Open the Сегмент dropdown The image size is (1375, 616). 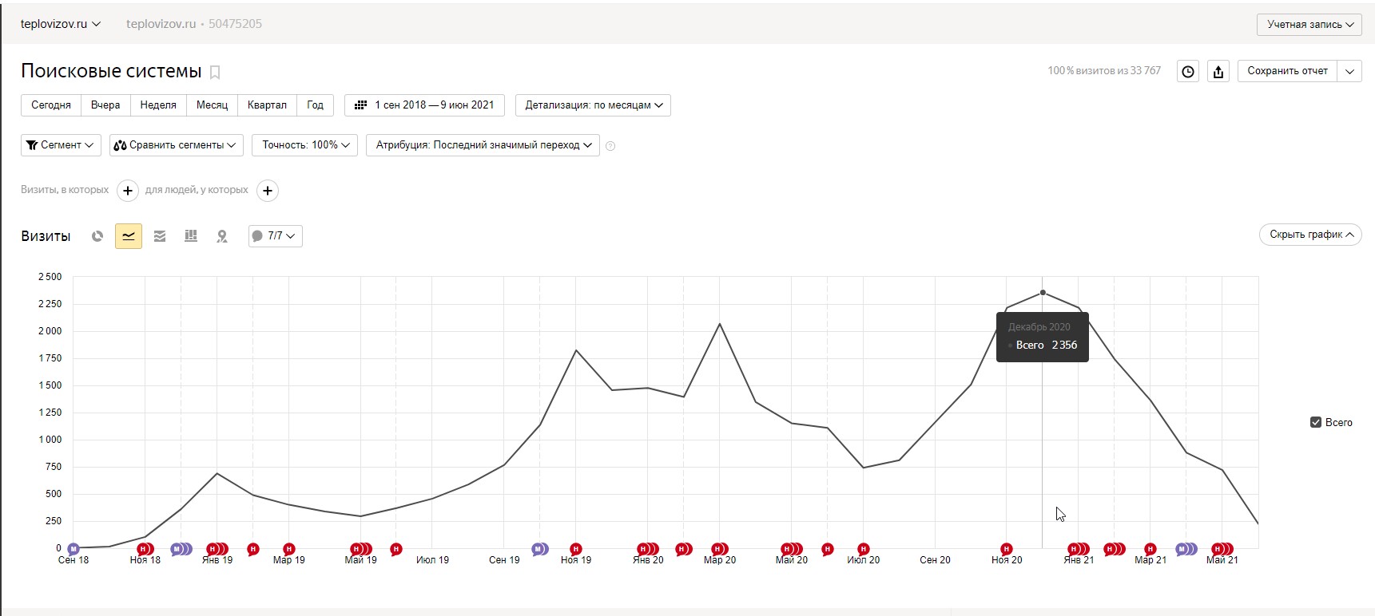pos(61,145)
